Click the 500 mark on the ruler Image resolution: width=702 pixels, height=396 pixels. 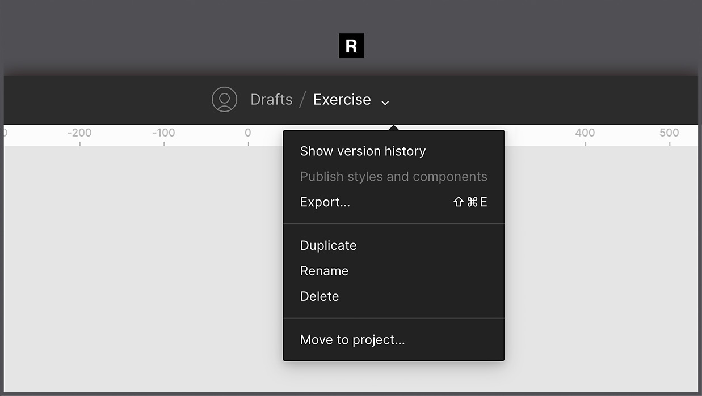point(670,133)
